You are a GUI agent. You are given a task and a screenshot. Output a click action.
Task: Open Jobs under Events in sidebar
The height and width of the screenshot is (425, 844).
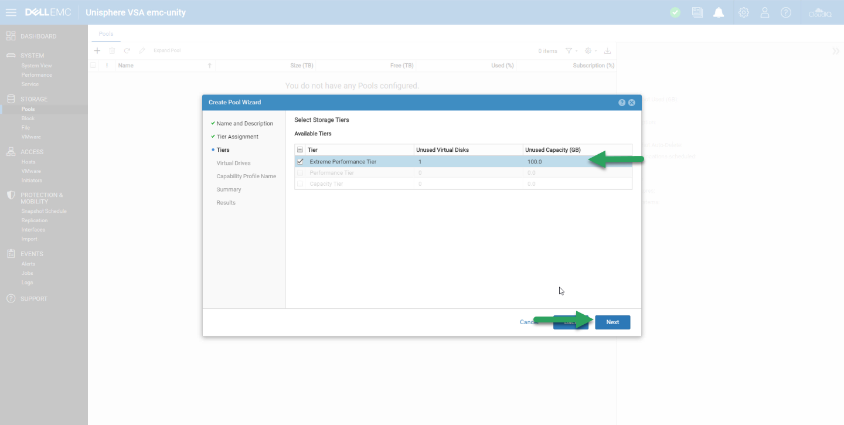tap(27, 273)
